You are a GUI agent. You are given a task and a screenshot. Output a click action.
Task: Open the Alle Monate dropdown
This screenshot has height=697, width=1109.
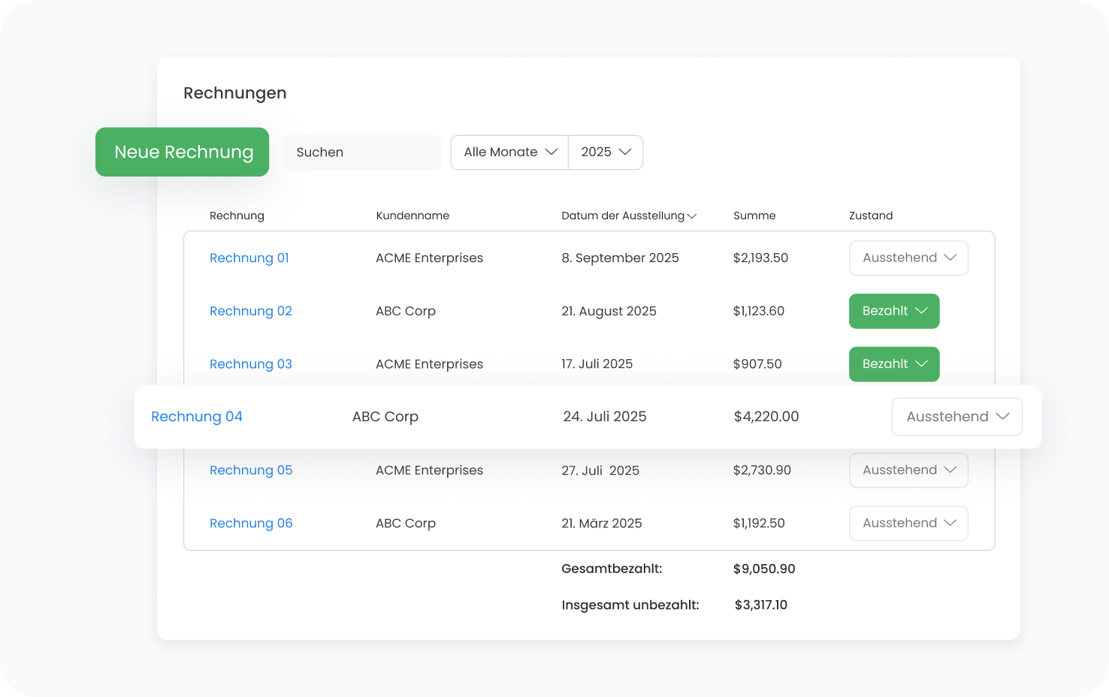[x=509, y=152]
